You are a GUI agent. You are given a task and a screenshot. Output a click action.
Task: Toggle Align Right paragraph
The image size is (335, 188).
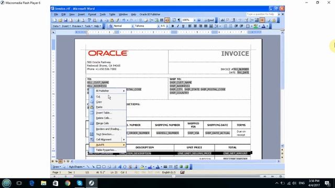click(x=200, y=26)
